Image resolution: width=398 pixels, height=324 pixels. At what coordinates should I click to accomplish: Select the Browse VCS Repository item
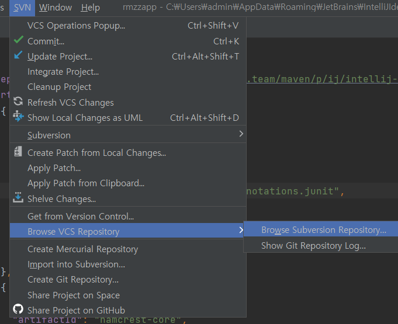click(x=128, y=231)
